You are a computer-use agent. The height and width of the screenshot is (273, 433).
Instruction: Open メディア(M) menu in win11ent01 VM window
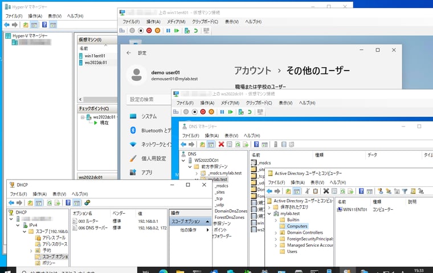tap(176, 22)
